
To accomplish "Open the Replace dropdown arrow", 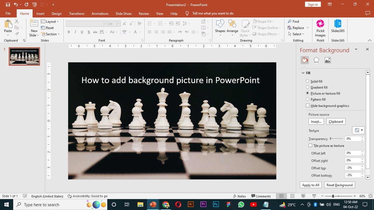I will (307, 28).
